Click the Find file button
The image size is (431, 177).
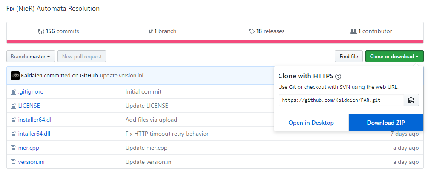tap(349, 56)
